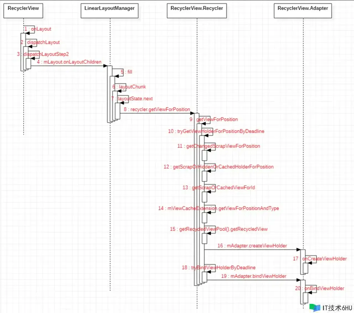354x313 pixels.
Task: Select the '6 : layoutChunk' label
Action: [x=129, y=87]
